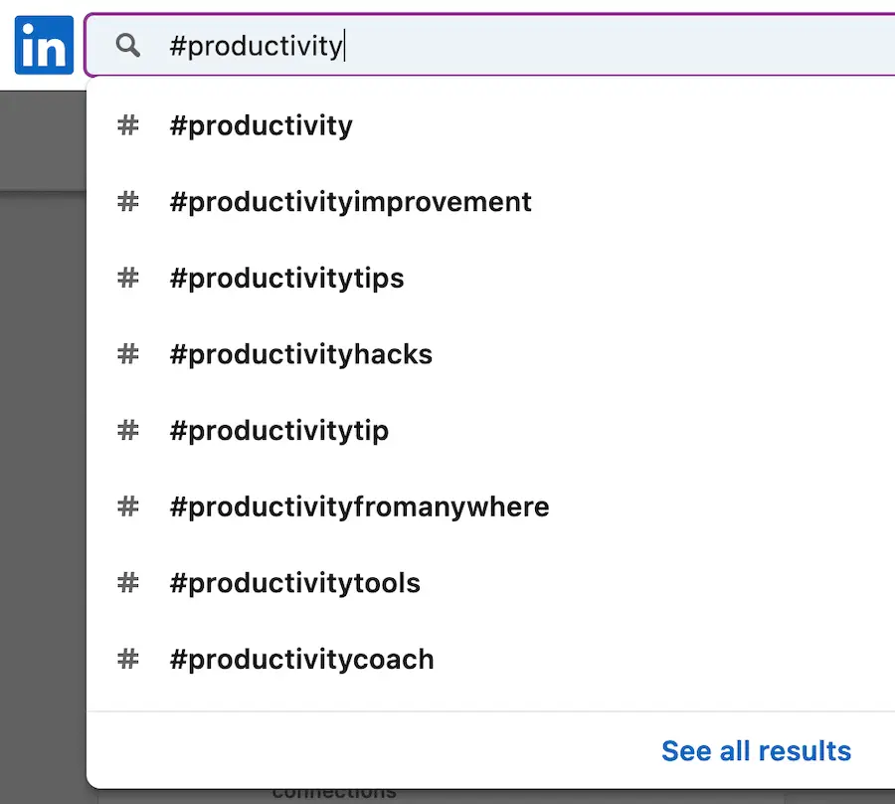
Task: Open the LinkedIn home logo
Action: click(x=44, y=45)
